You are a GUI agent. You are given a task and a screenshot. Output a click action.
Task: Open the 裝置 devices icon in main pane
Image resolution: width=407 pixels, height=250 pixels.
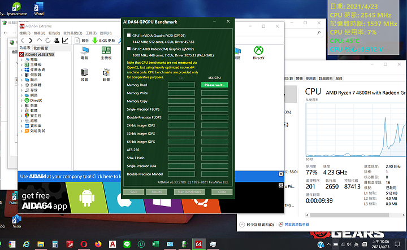(x=85, y=74)
